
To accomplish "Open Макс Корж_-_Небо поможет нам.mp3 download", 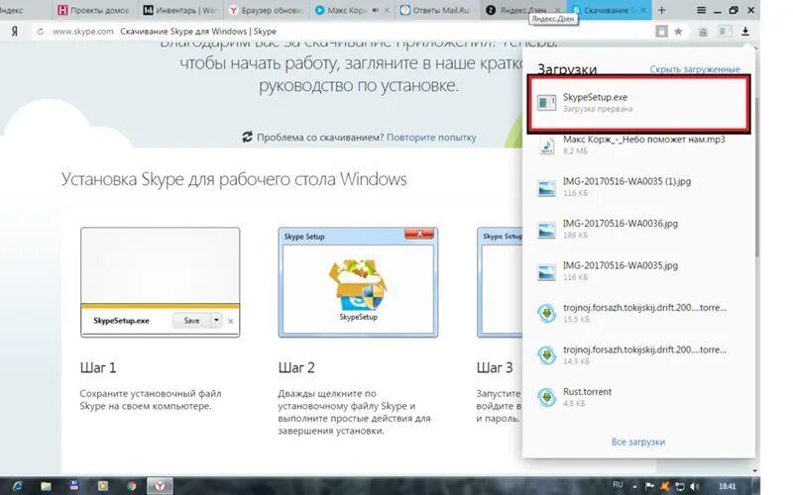I will click(x=638, y=145).
